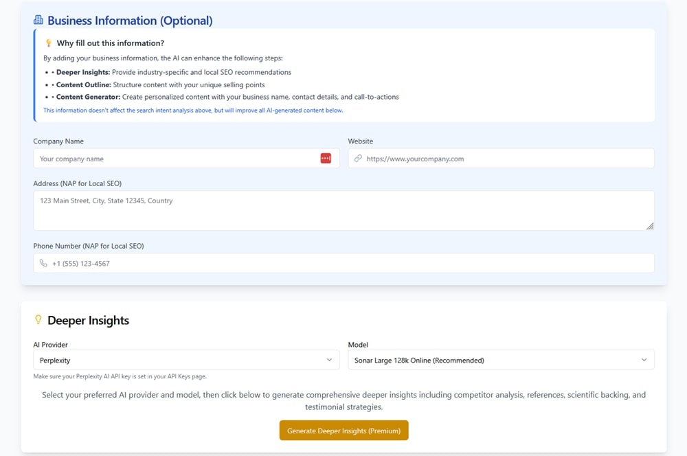The width and height of the screenshot is (687, 456).
Task: Focus the Phone Number input
Action: pos(350,264)
